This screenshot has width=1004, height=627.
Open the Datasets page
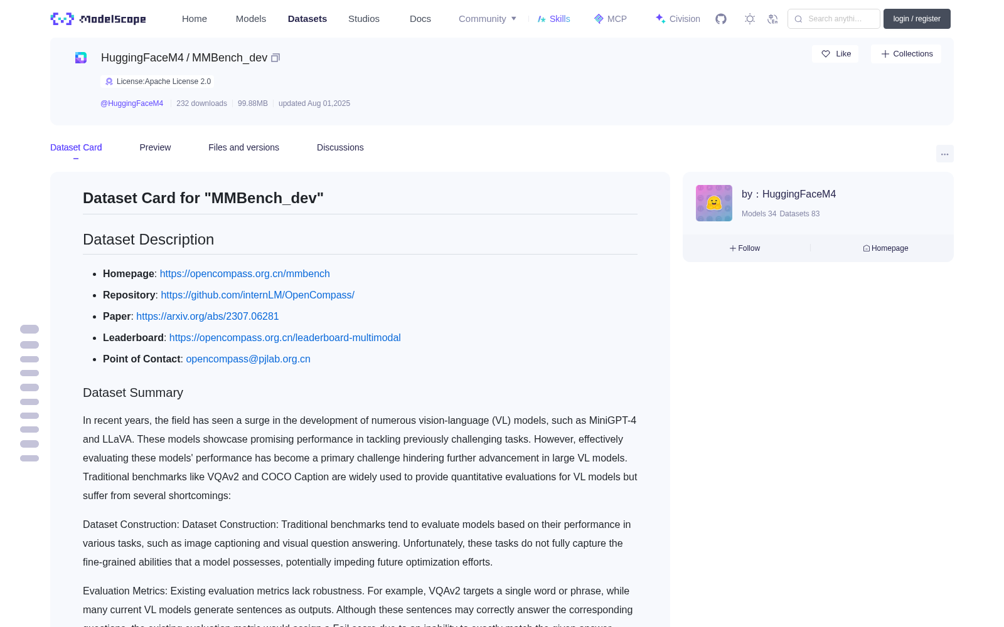coord(307,19)
